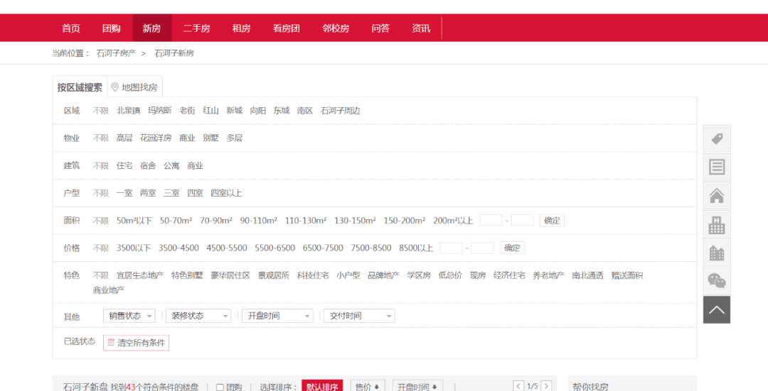The image size is (768, 391).
Task: Switch to 按区域搜索 tab
Action: 80,87
